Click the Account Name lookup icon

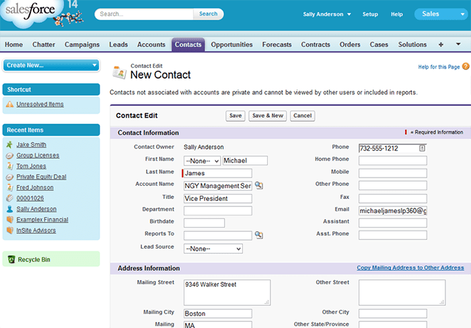pyautogui.click(x=259, y=186)
